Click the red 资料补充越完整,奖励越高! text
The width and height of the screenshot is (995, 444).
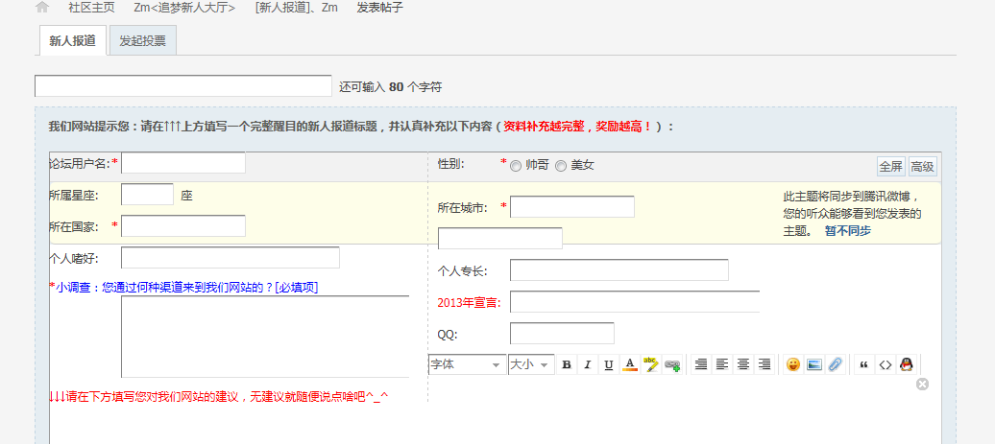pyautogui.click(x=577, y=126)
